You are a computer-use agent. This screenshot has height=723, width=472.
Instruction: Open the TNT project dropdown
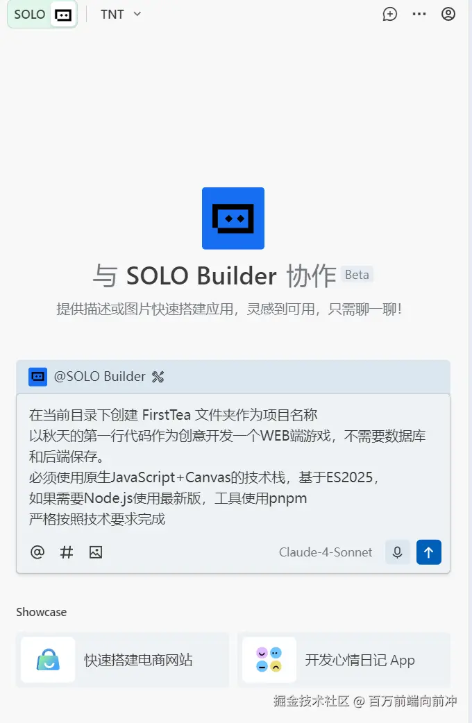121,15
